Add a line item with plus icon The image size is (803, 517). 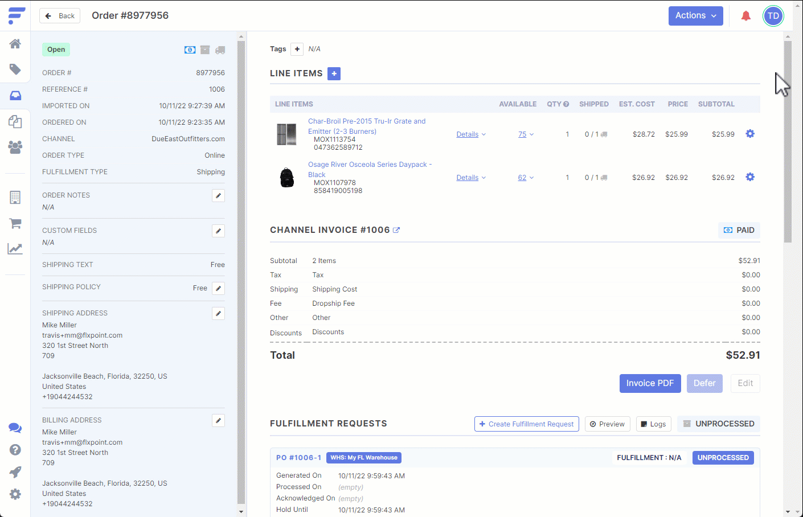[x=334, y=73]
